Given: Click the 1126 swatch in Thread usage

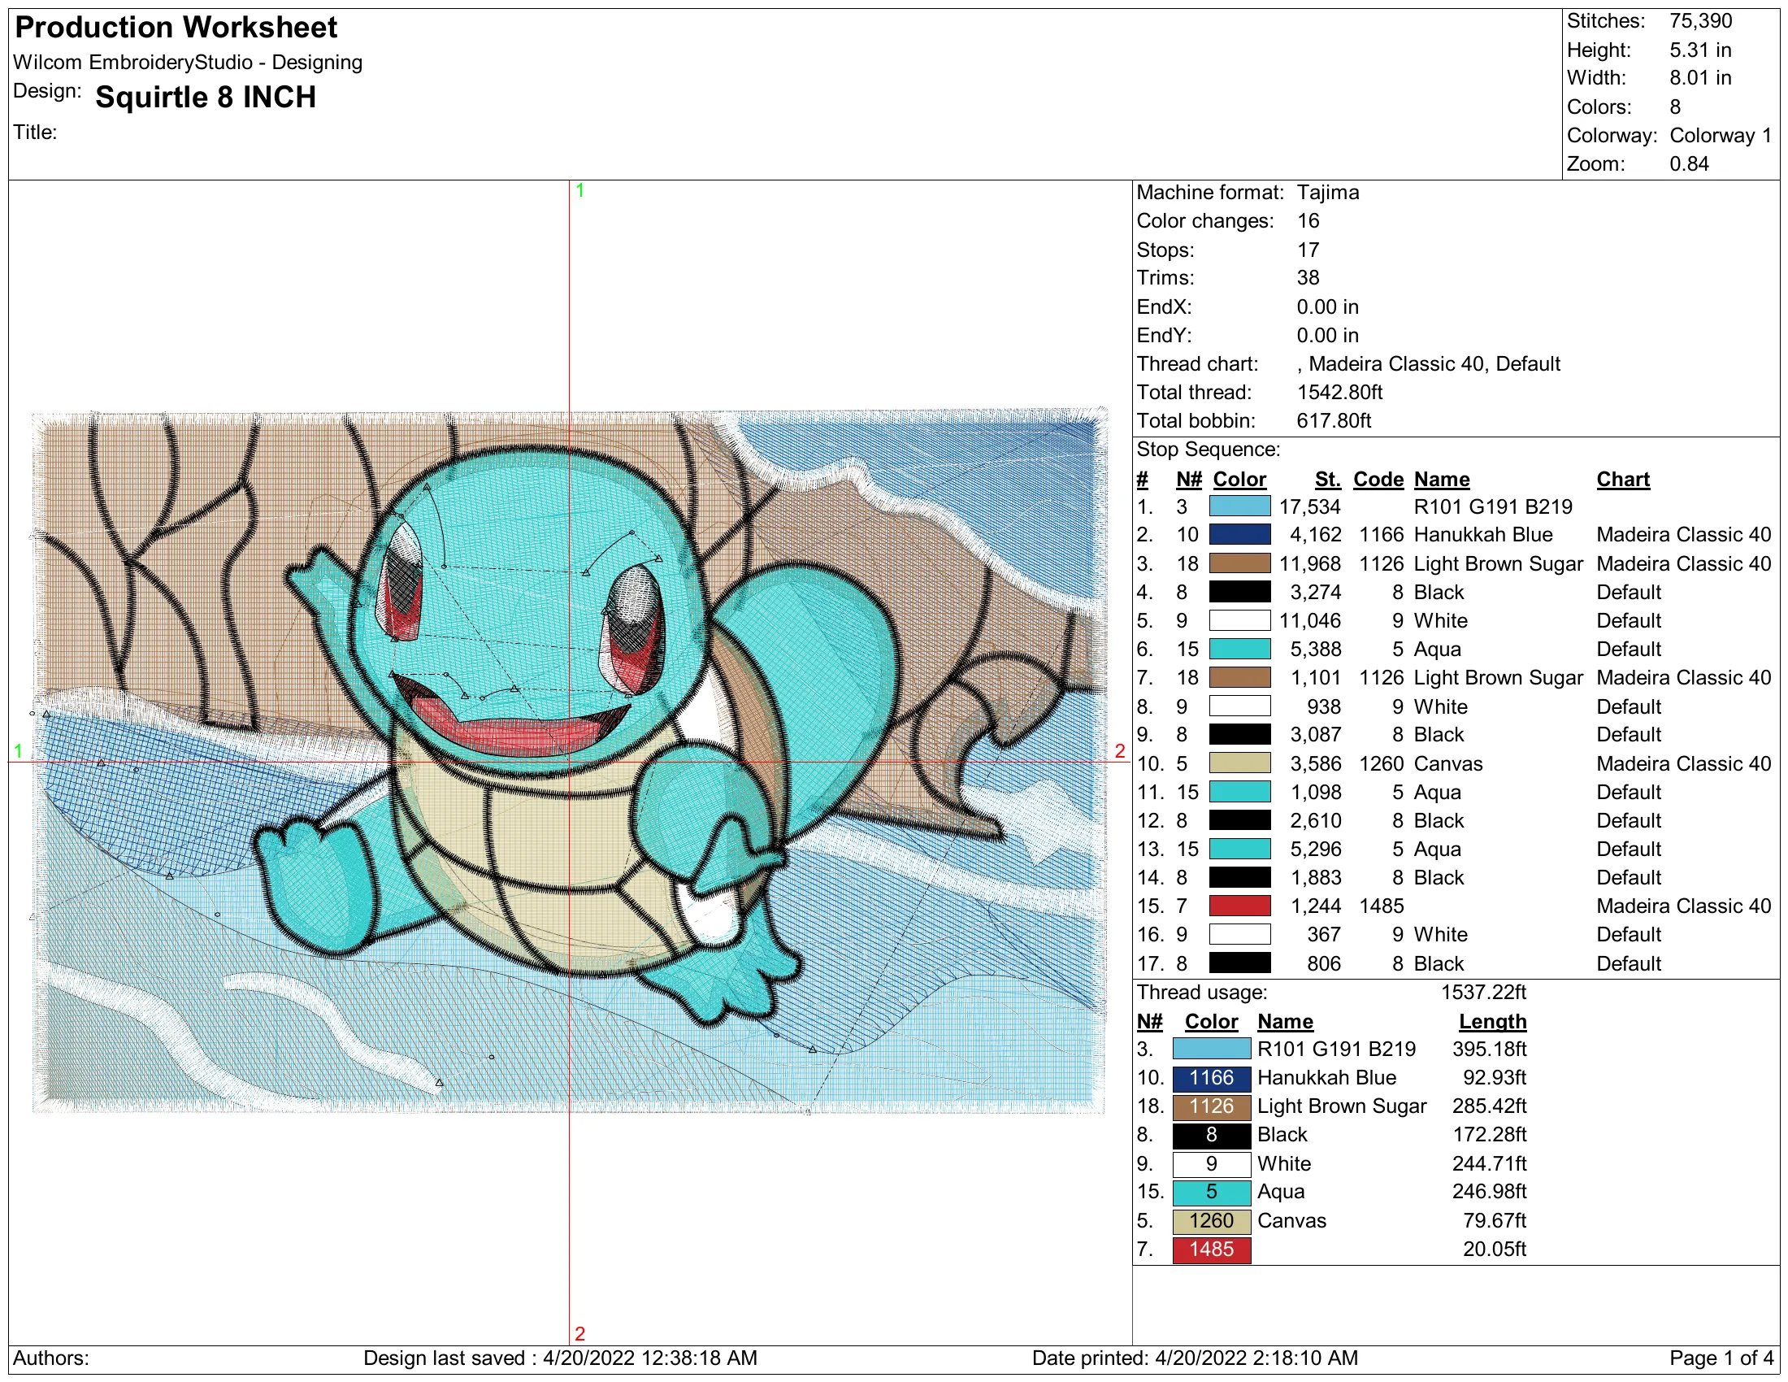Looking at the screenshot, I should click(1211, 1107).
